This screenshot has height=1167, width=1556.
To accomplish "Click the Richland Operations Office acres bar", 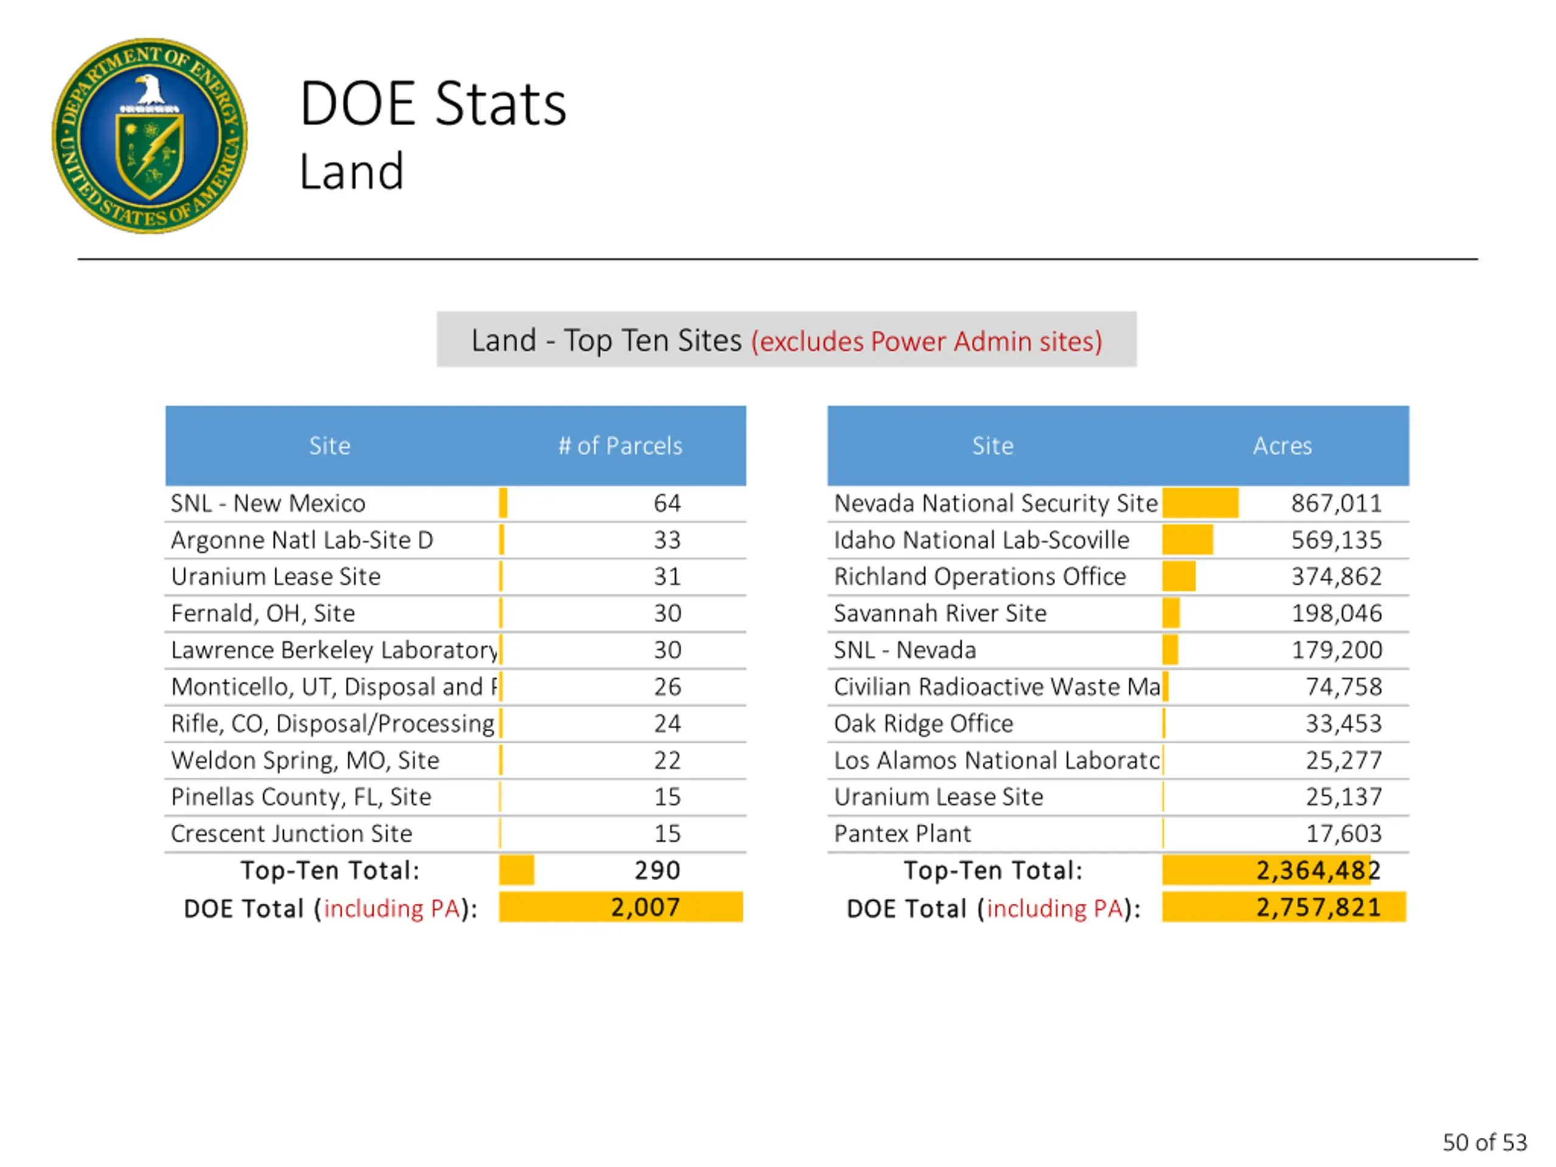I will [1179, 577].
